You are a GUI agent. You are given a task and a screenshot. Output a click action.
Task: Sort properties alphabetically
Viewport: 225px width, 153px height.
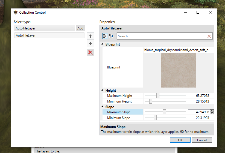pos(111,36)
